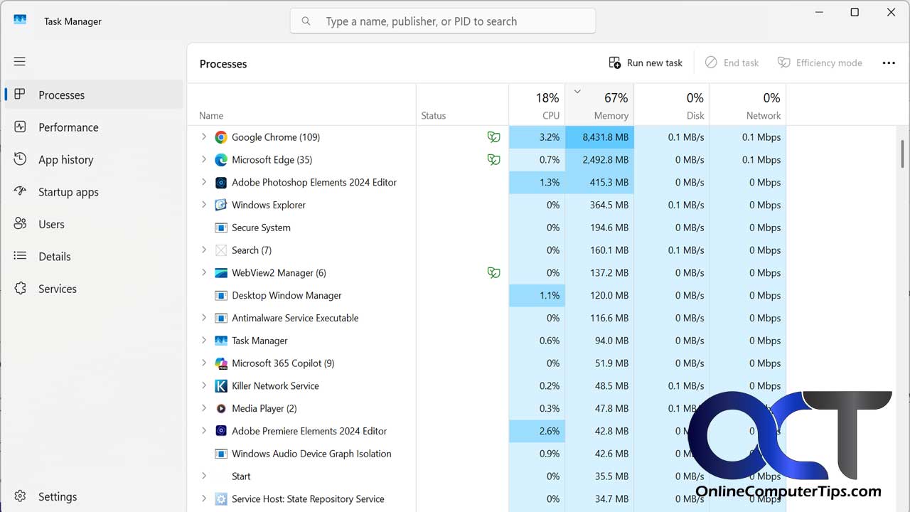
Task: Expand the Media Player process group
Action: tap(203, 409)
